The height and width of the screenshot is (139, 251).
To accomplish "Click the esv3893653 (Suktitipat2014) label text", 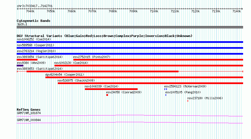I will (40, 69).
